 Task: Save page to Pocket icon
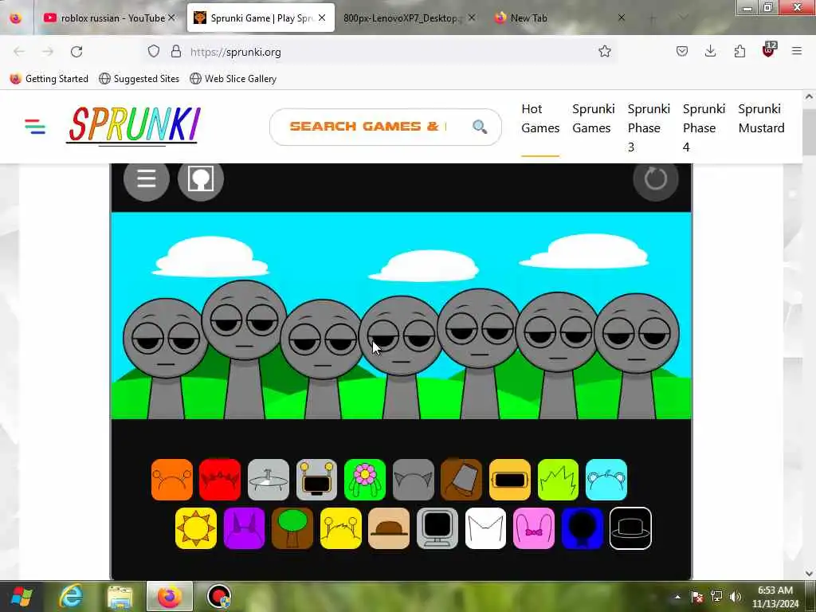682,51
